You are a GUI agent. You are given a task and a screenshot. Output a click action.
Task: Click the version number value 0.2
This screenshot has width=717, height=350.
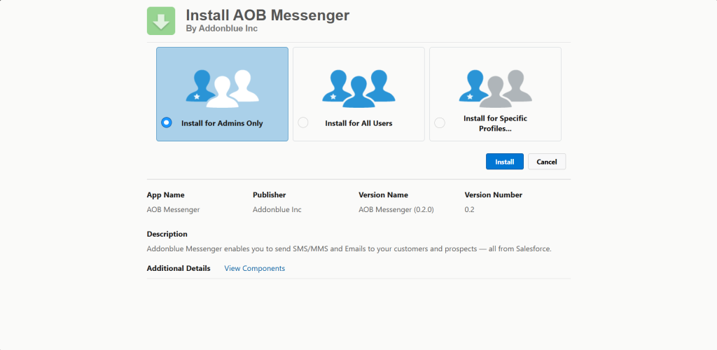(x=469, y=209)
